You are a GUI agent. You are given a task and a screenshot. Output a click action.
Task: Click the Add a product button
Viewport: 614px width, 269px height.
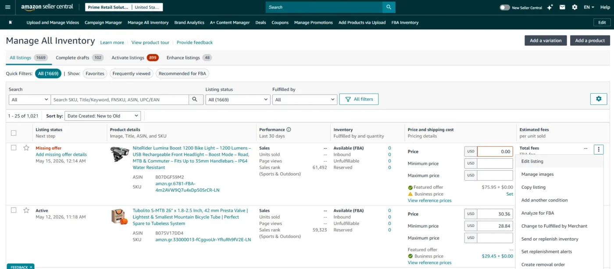pyautogui.click(x=590, y=40)
